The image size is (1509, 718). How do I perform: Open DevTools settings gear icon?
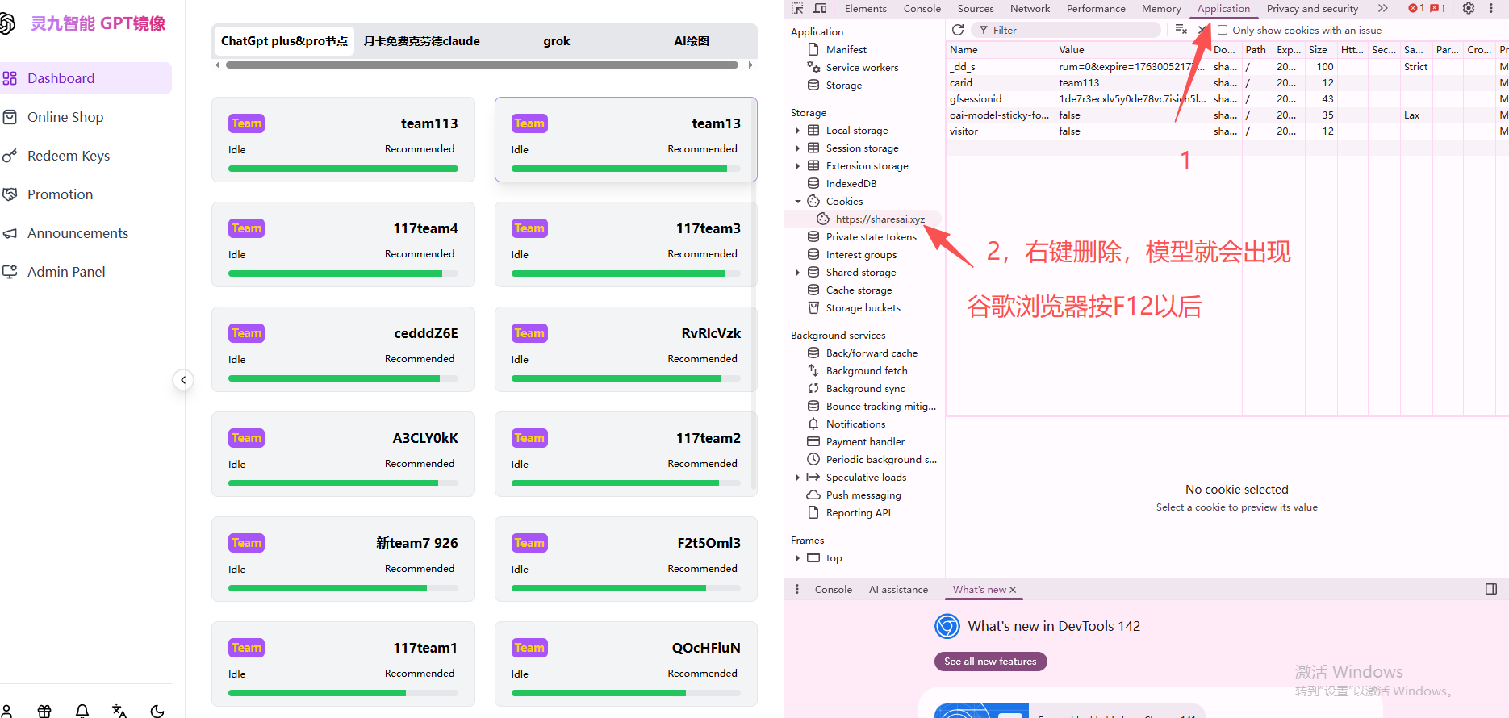[1469, 8]
